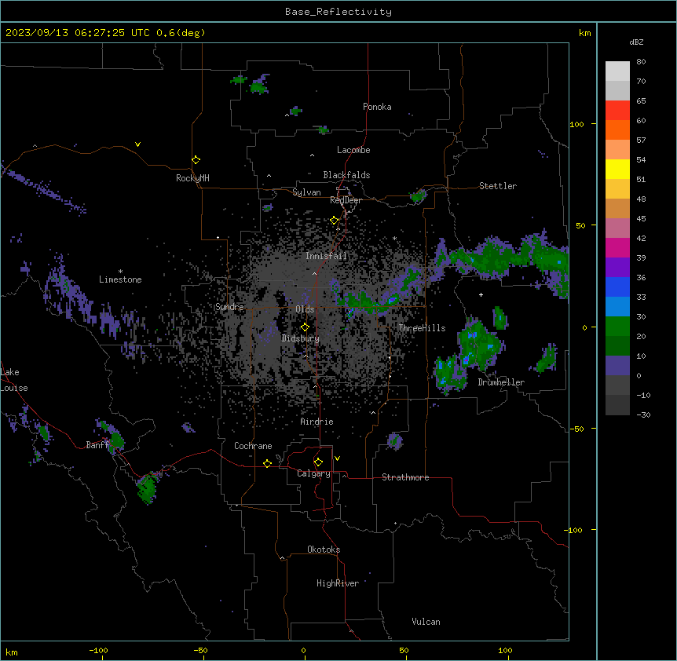
Task: Select the Strathmore label
Action: [x=405, y=477]
